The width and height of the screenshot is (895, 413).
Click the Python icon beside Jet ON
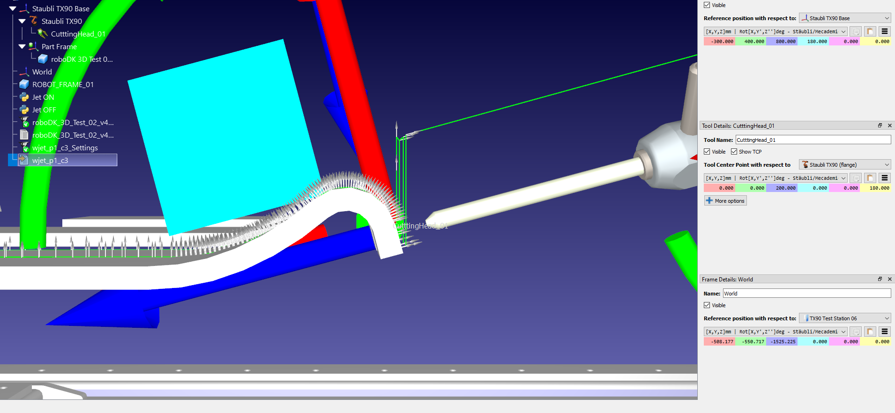point(24,97)
